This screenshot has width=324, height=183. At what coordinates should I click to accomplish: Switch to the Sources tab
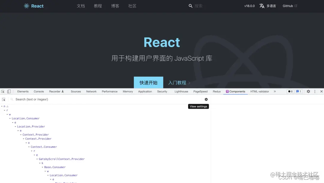coord(76,91)
